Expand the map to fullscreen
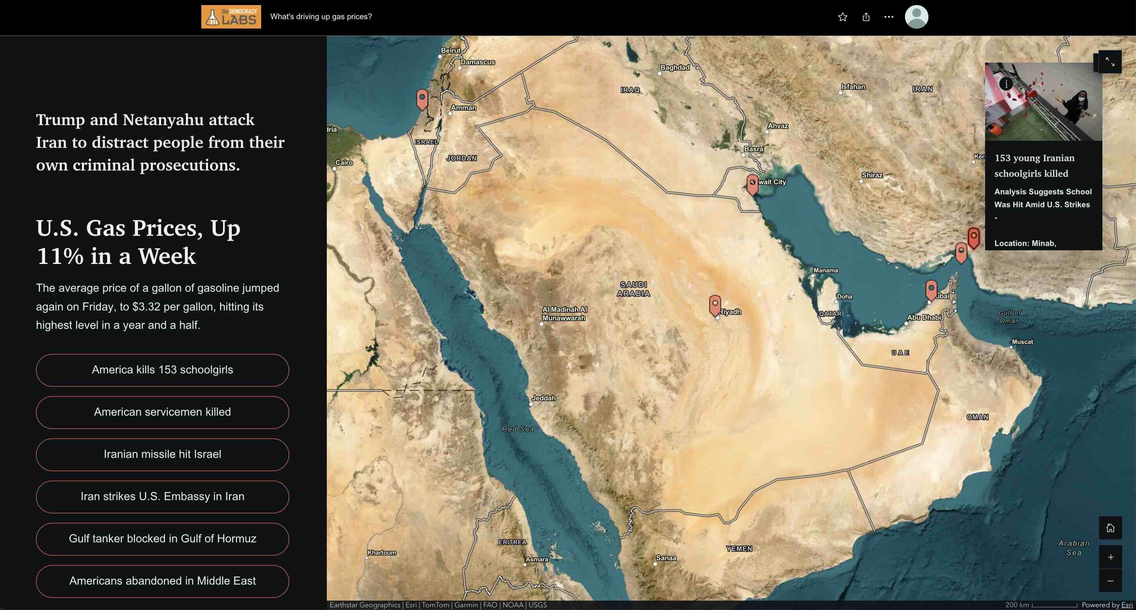The width and height of the screenshot is (1136, 610). click(x=1109, y=62)
